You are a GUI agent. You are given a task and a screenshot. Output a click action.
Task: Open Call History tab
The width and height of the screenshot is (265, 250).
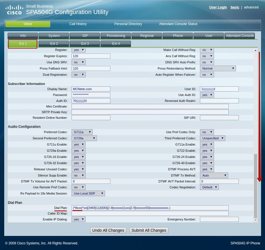(x=78, y=24)
